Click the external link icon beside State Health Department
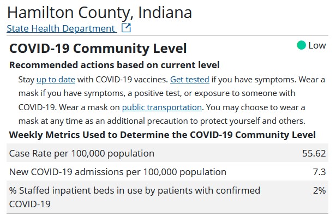 (126, 28)
